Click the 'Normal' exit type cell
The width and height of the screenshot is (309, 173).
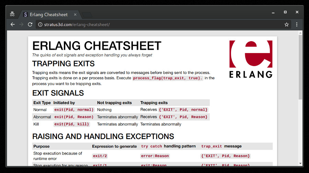click(x=40, y=110)
